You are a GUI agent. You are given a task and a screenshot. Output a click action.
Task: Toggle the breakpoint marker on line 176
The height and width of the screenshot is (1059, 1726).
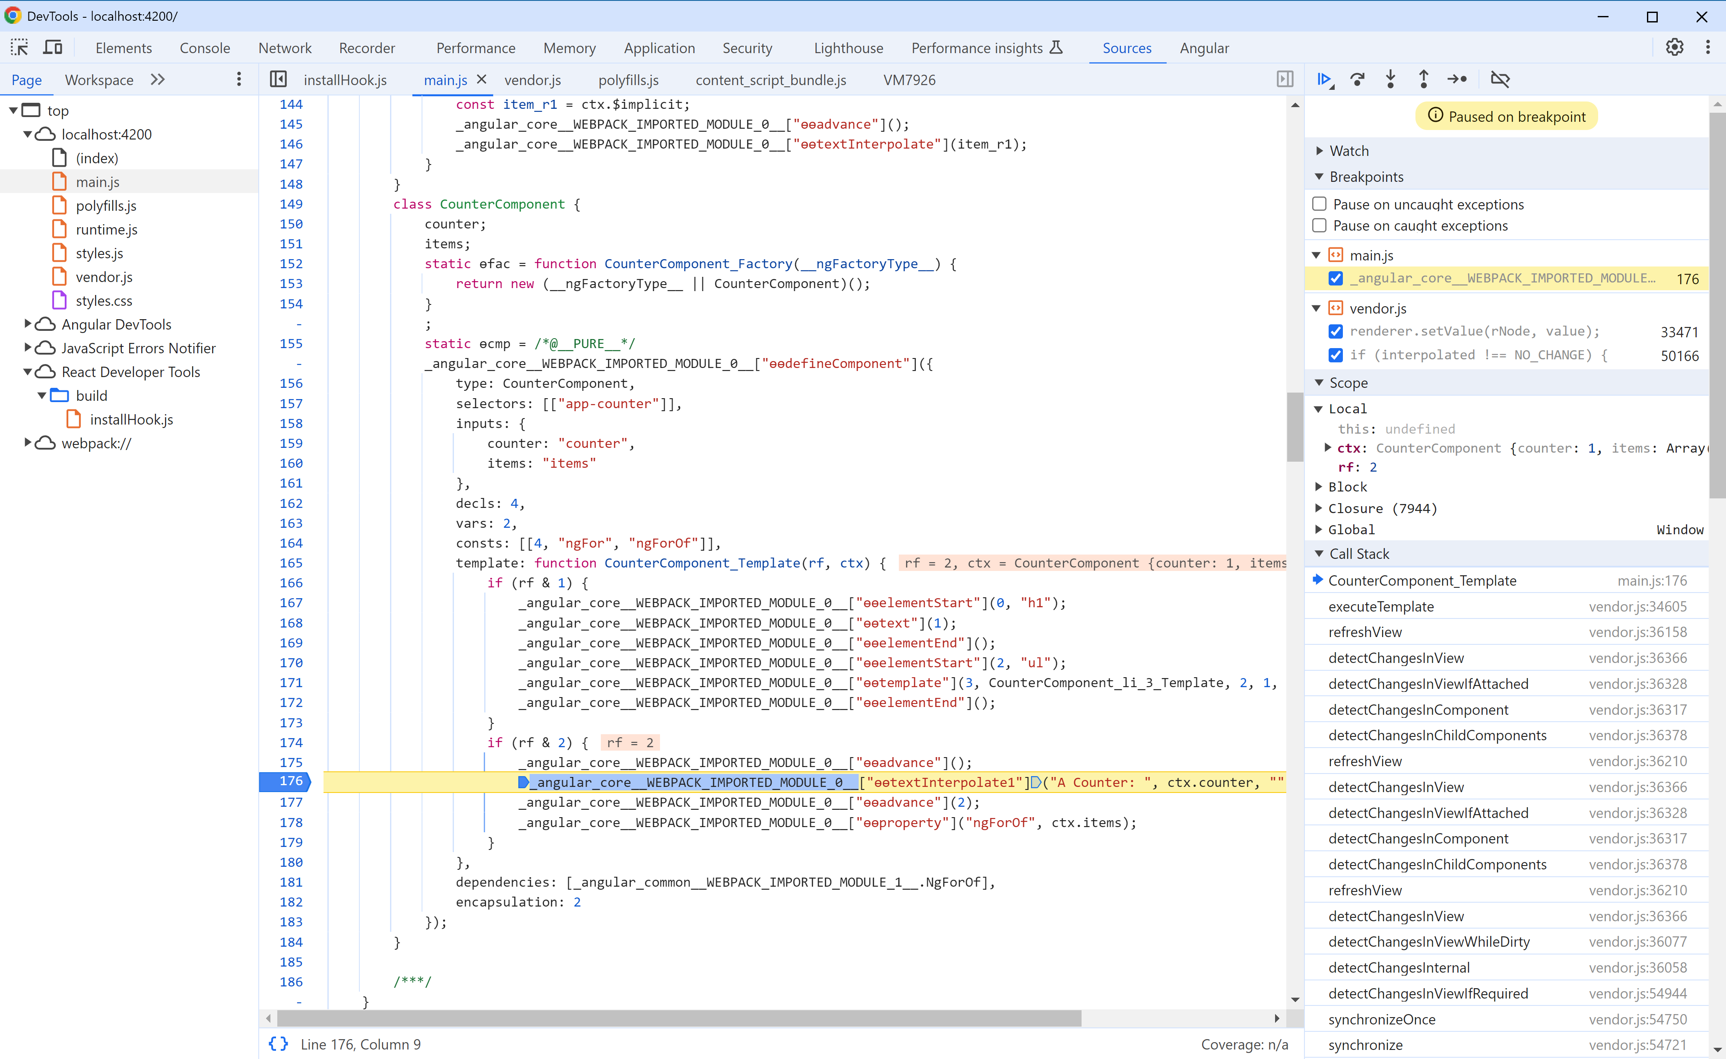pyautogui.click(x=286, y=782)
